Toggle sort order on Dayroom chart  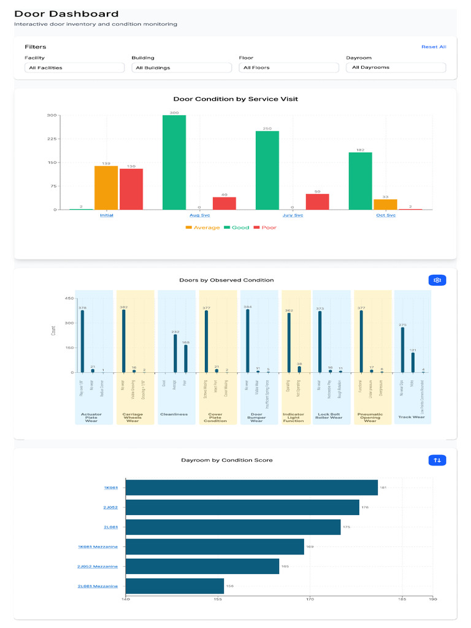437,460
